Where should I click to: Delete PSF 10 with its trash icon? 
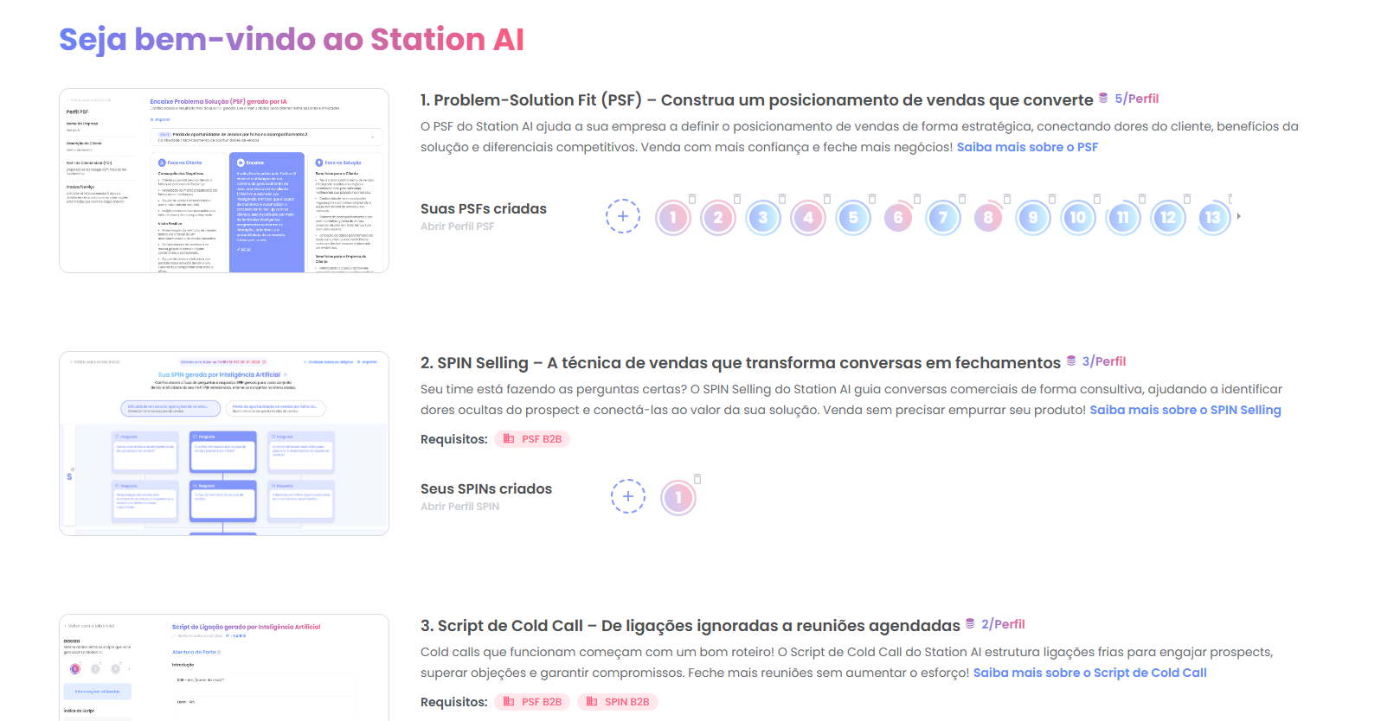click(1097, 199)
